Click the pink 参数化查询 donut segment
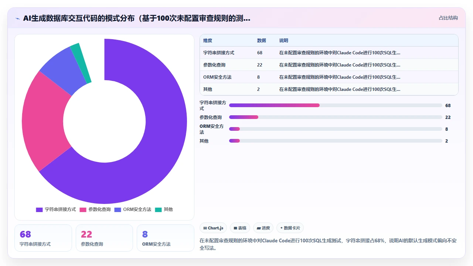The image size is (473, 266). coord(42,122)
